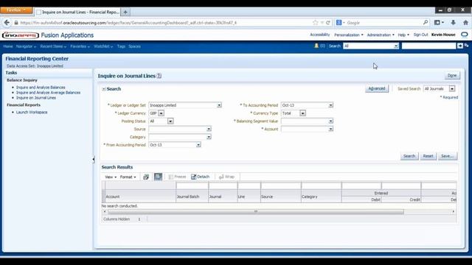Click the Advanced search button
Screen dimensions: 472x265
[377, 88]
